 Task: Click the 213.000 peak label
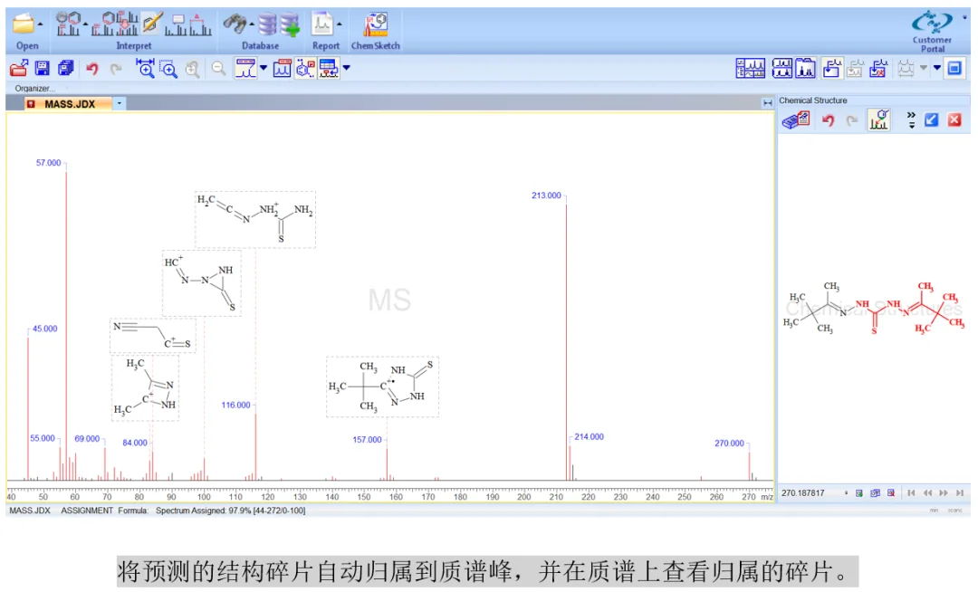(x=546, y=196)
